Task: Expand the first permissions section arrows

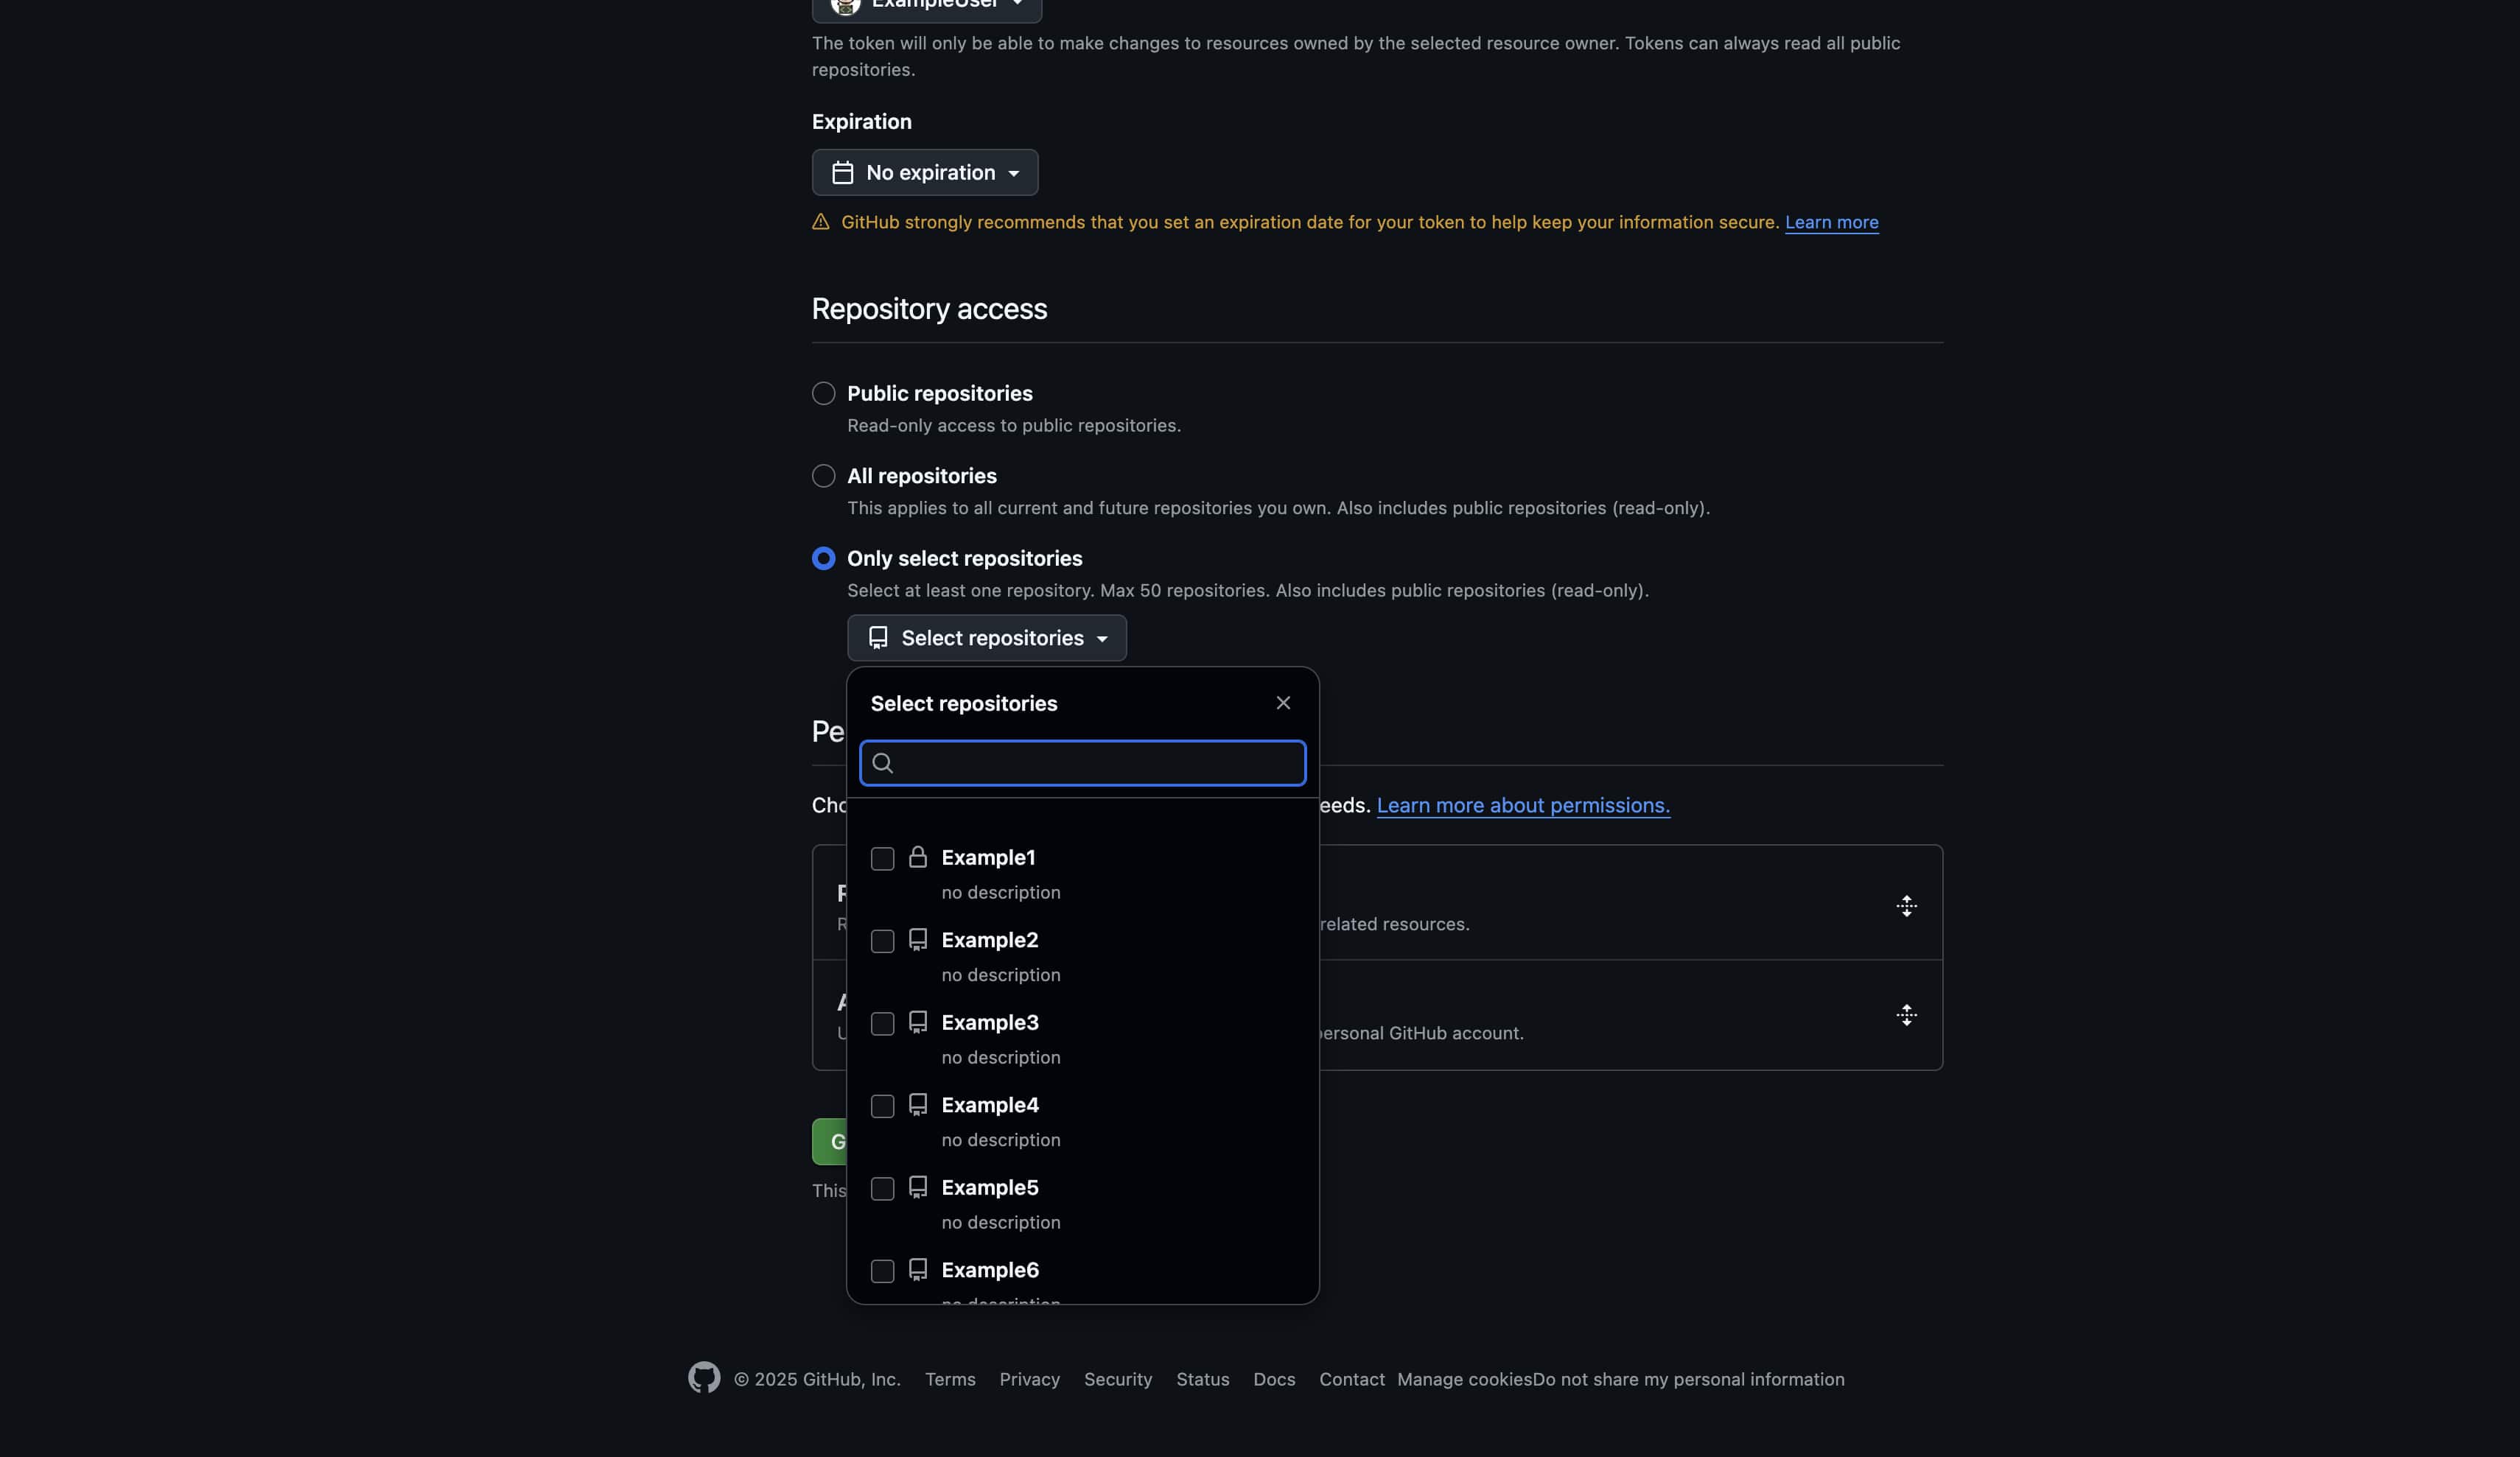Action: [1906, 906]
